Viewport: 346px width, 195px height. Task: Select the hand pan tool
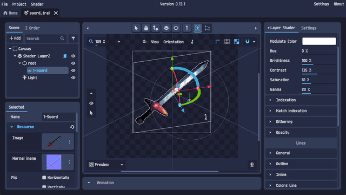(146, 28)
